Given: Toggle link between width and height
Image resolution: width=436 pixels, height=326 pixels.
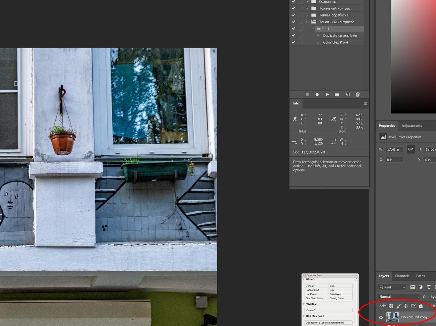Looking at the screenshot, I should pyautogui.click(x=410, y=149).
